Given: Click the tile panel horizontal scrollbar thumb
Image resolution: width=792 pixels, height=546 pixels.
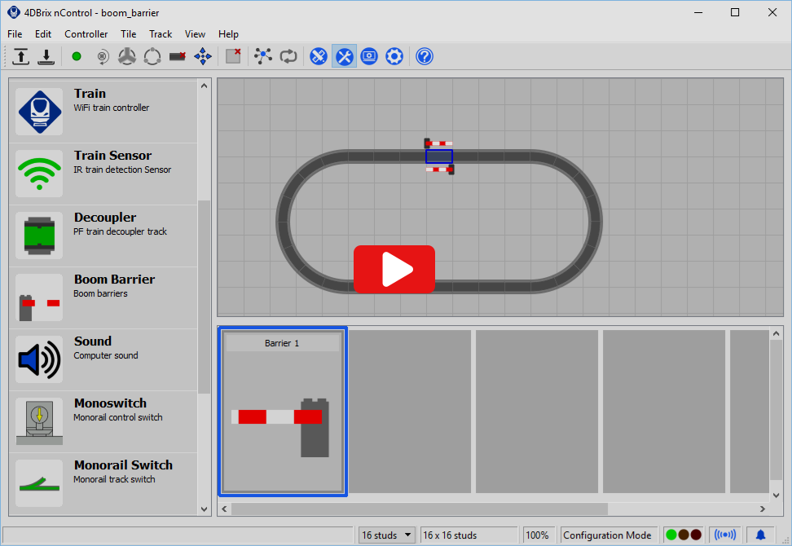Looking at the screenshot, I should [420, 509].
